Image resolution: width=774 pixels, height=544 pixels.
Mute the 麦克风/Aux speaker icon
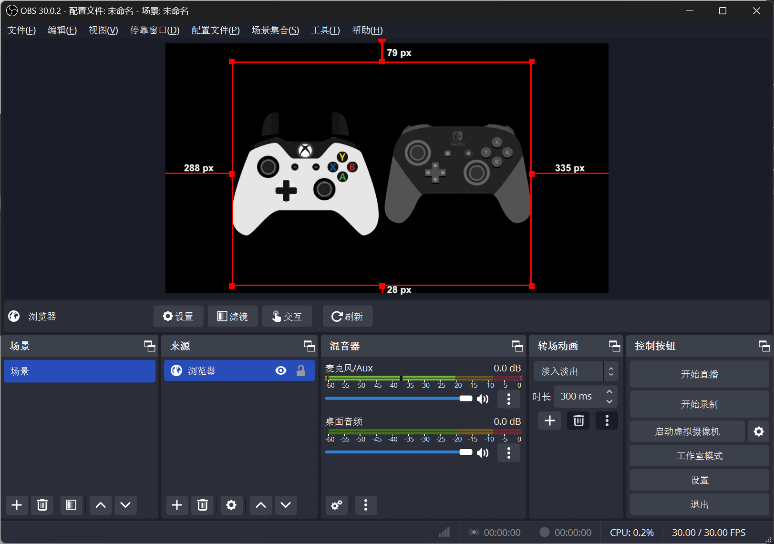click(x=483, y=399)
